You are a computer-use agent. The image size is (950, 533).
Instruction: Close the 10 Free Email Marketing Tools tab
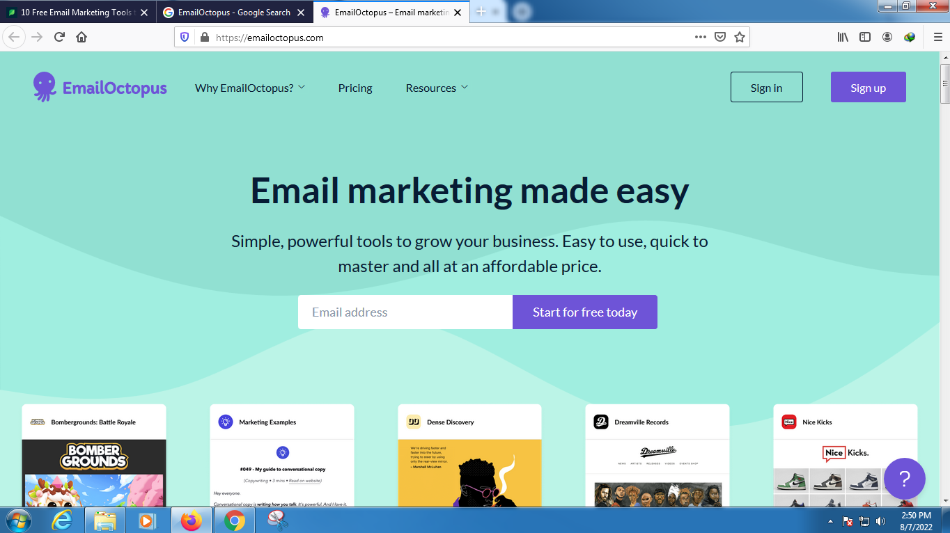[144, 13]
